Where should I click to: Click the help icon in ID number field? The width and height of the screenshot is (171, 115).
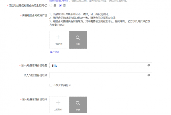pyautogui.click(x=149, y=75)
